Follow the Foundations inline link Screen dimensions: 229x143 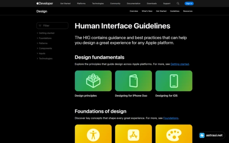coord(171,118)
